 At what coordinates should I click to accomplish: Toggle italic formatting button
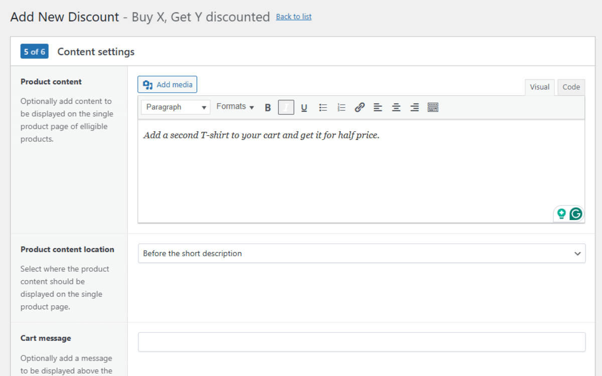click(x=286, y=107)
